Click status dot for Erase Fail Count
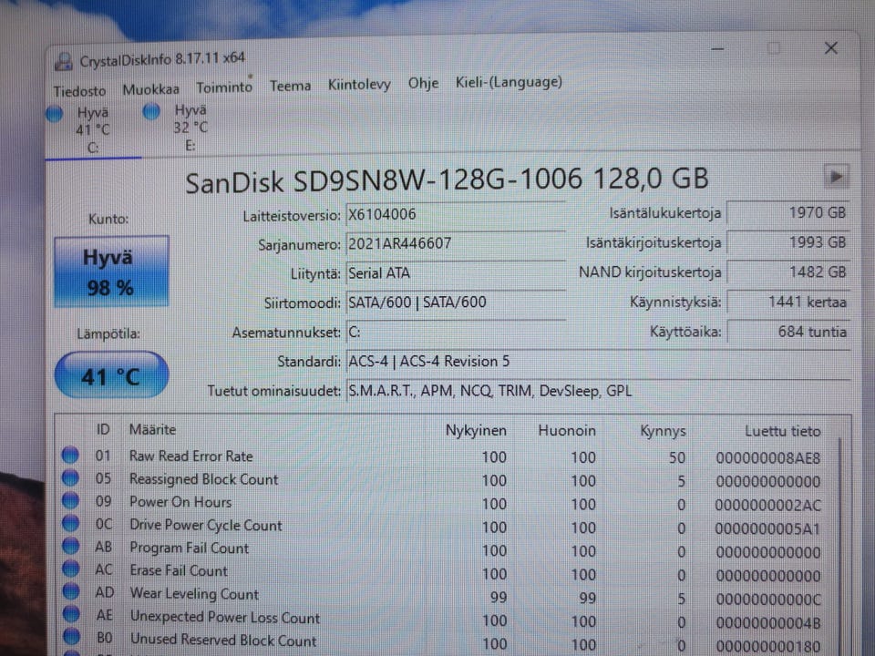This screenshot has width=875, height=656. pyautogui.click(x=71, y=569)
